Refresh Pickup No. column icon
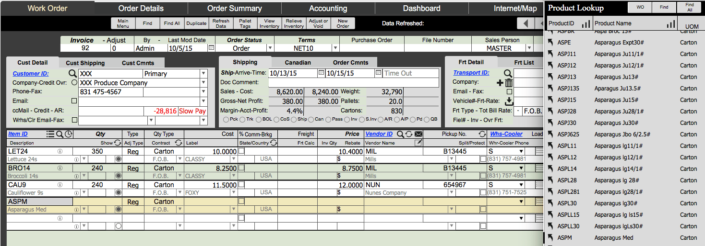The image size is (705, 246). point(482,134)
